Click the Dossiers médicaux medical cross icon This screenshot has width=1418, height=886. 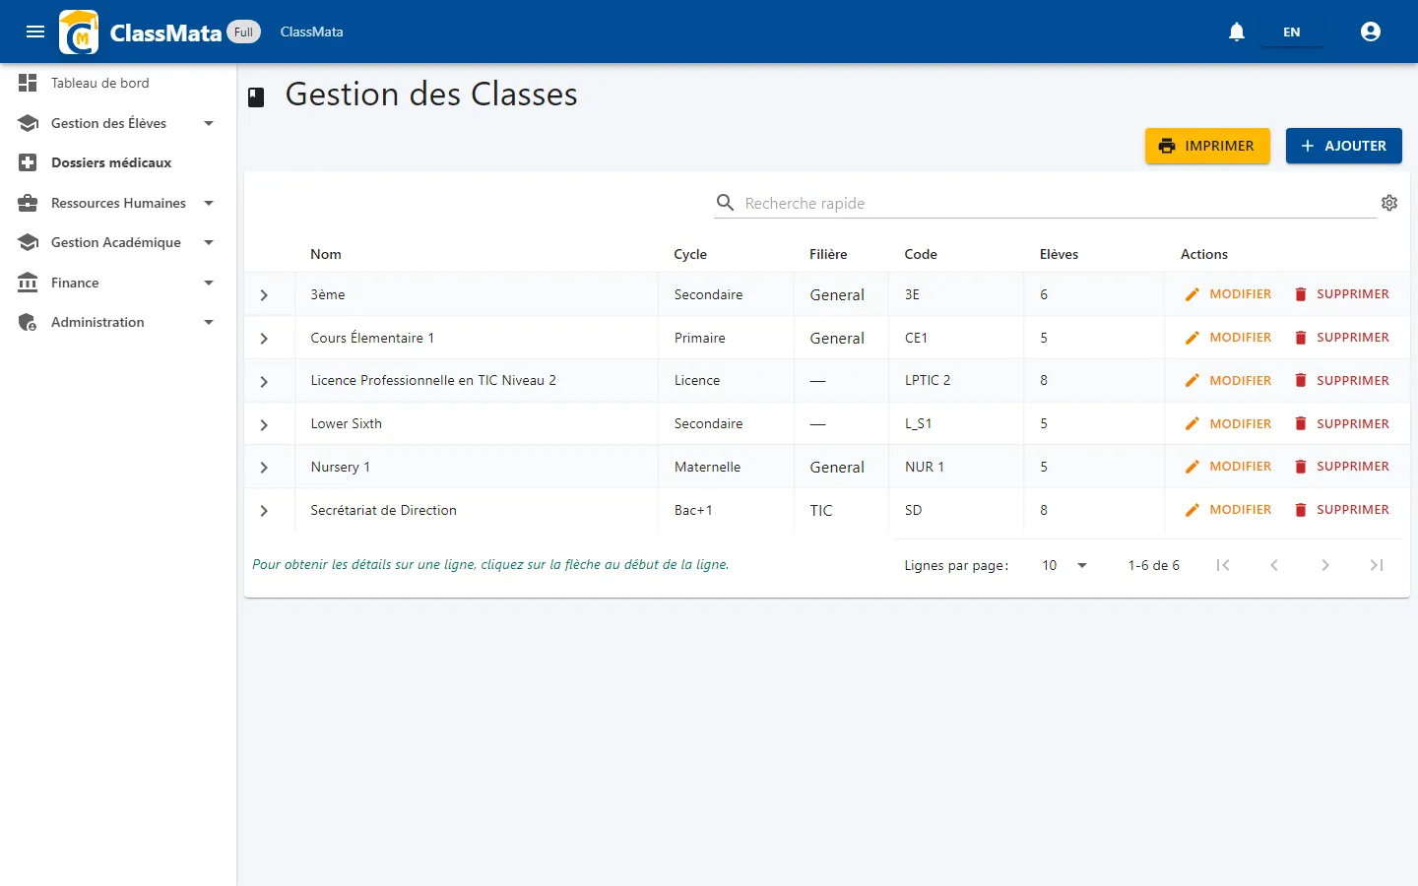pyautogui.click(x=28, y=162)
